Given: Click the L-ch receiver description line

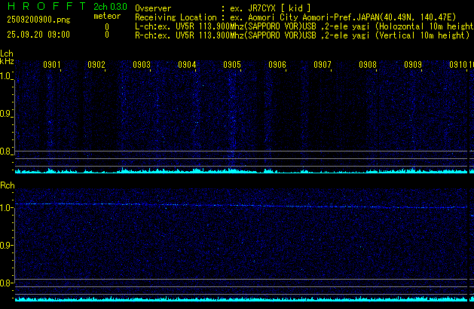Looking at the screenshot, I should [x=301, y=26].
